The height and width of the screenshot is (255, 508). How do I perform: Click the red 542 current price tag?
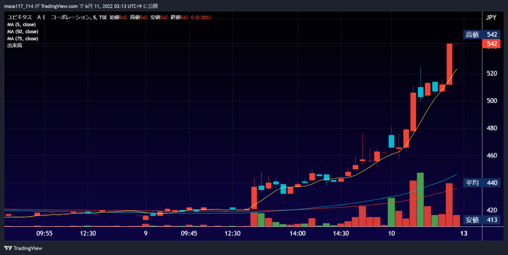coord(491,44)
